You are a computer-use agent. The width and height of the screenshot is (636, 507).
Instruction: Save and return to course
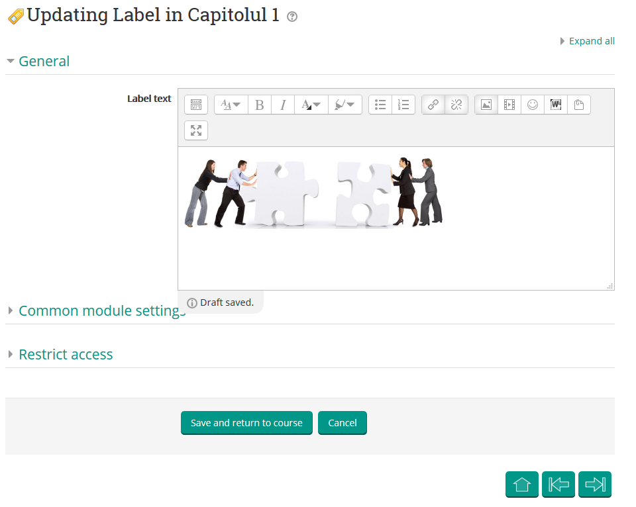click(246, 422)
